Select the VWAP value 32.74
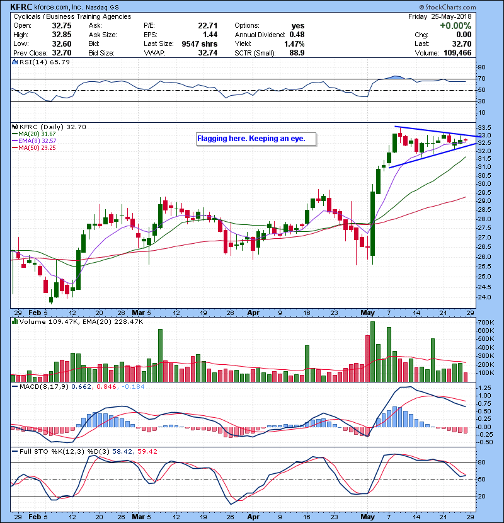The image size is (504, 523). pos(208,53)
